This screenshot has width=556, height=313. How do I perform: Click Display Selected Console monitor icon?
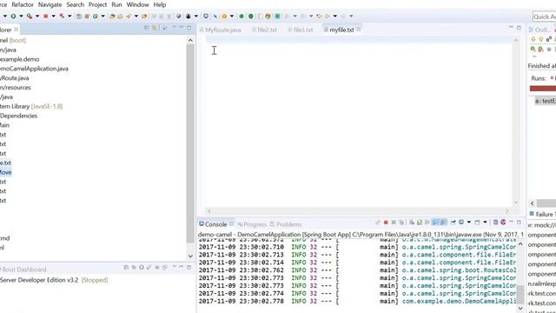[x=461, y=223]
